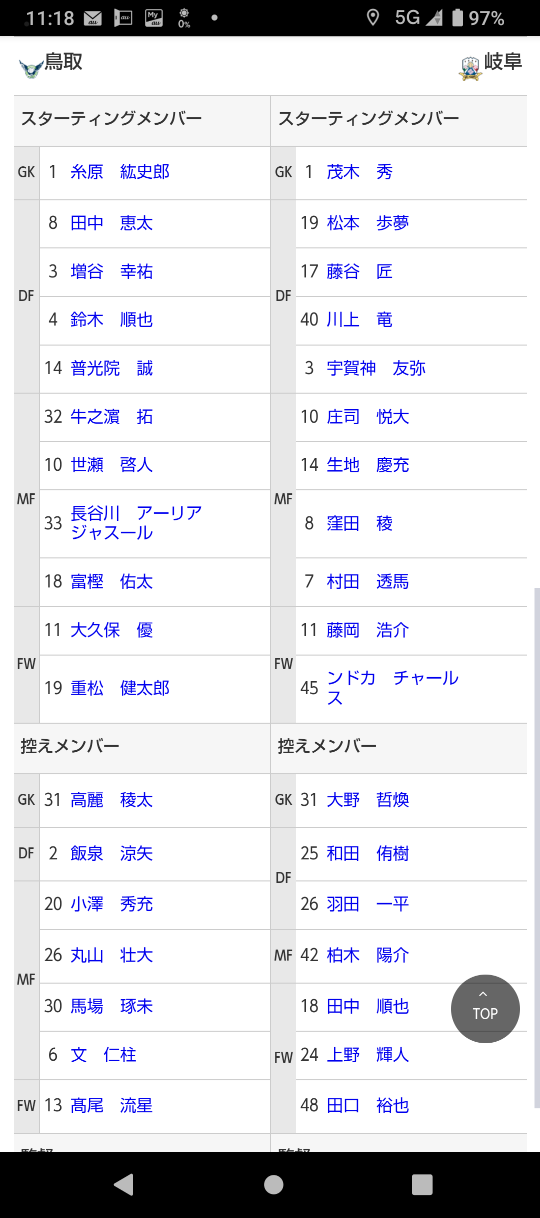
Task: Open player link 藤岡 浩介
Action: coord(367,630)
